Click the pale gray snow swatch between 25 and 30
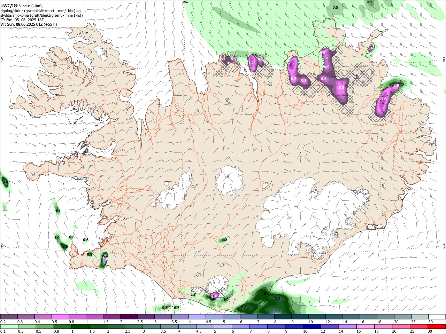Image resolution: width=446 pixels, height=334 pixels. [x=420, y=317]
